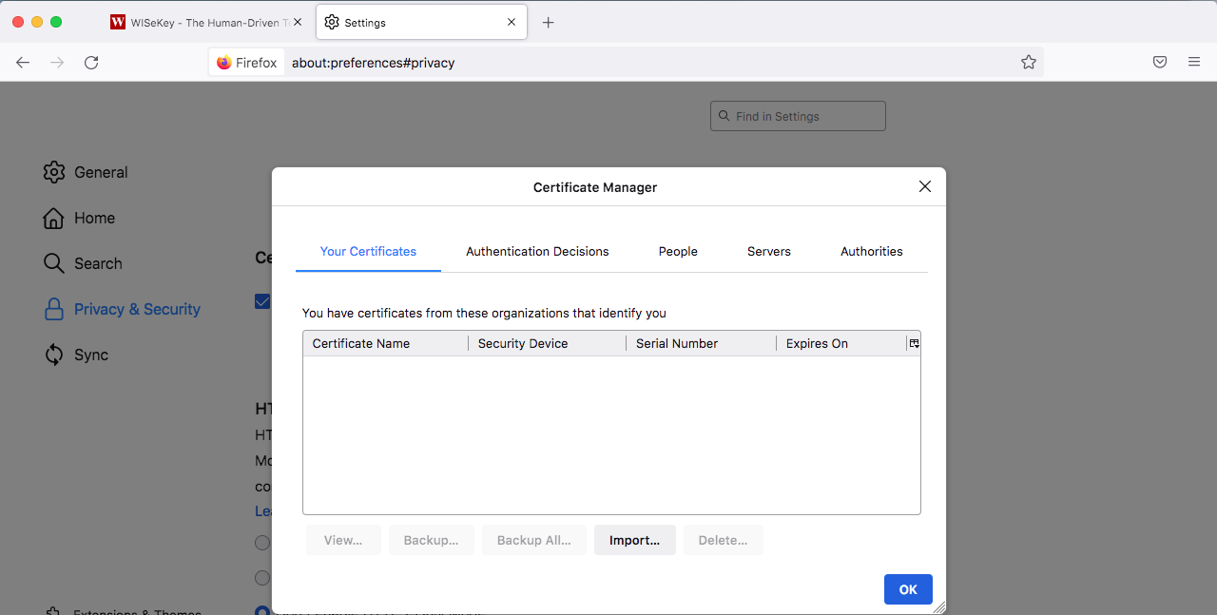The height and width of the screenshot is (615, 1217).
Task: Open a new browser tab
Action: point(548,23)
